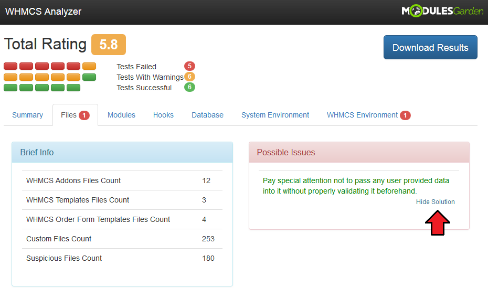The height and width of the screenshot is (298, 488).
Task: Click the Suspicious Files Count row
Action: click(122, 258)
